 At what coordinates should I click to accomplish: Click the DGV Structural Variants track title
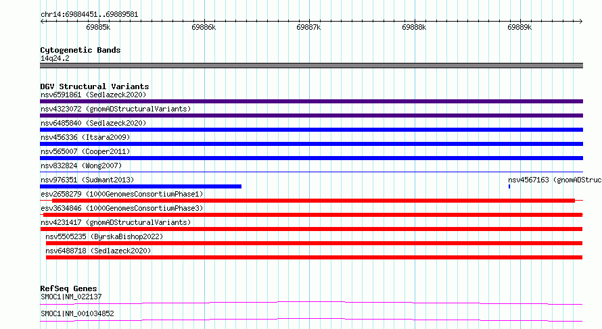[95, 86]
